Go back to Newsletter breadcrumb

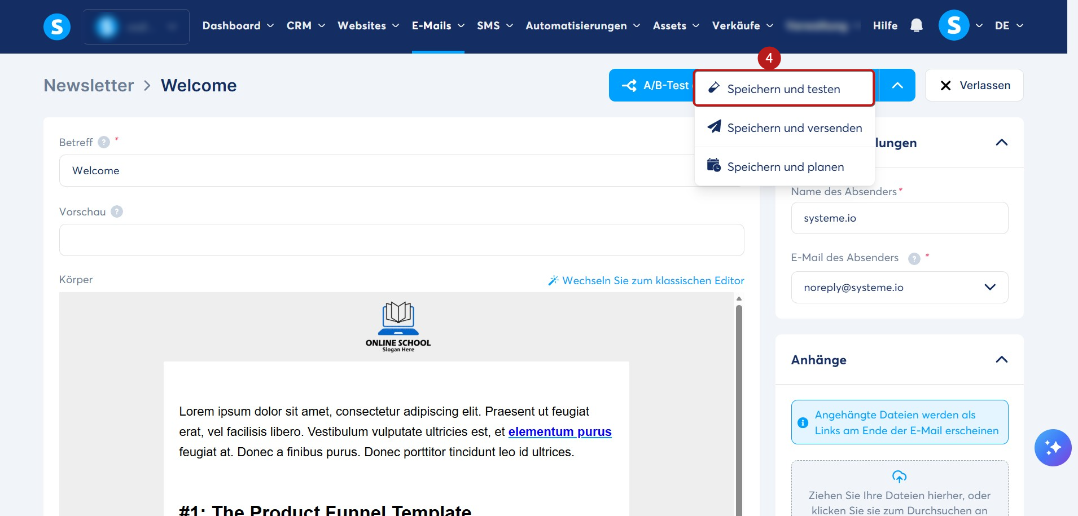89,85
